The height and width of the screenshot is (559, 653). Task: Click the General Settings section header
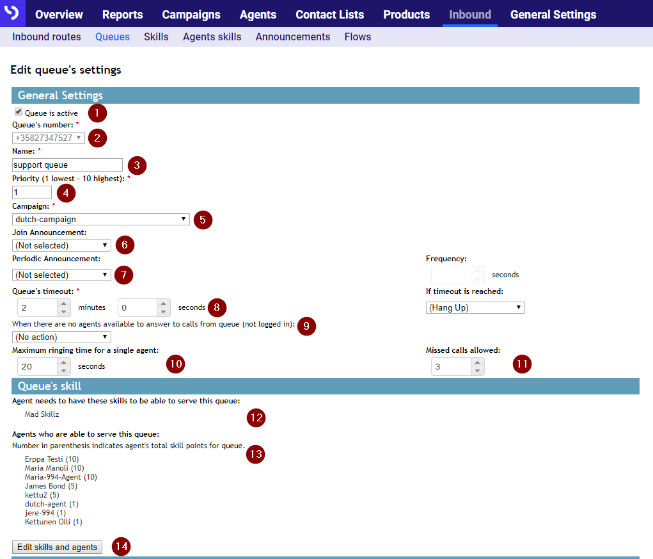tap(326, 95)
